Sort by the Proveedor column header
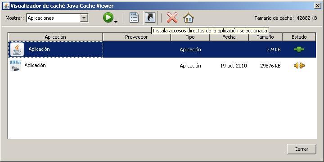The width and height of the screenshot is (324, 162). [x=137, y=37]
